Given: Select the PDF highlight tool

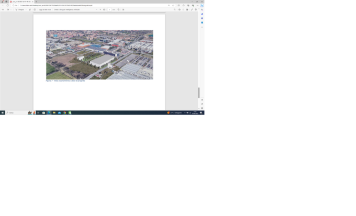Looking at the screenshot, I should tap(8, 9).
